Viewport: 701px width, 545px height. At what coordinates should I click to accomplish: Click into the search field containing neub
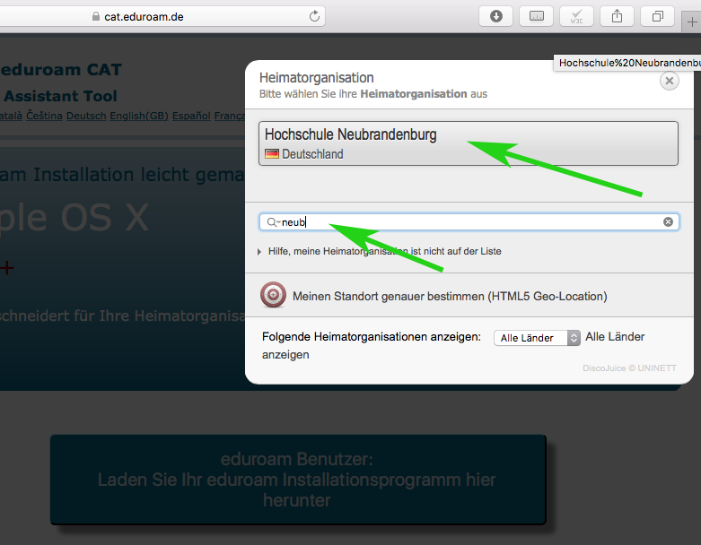(x=469, y=221)
